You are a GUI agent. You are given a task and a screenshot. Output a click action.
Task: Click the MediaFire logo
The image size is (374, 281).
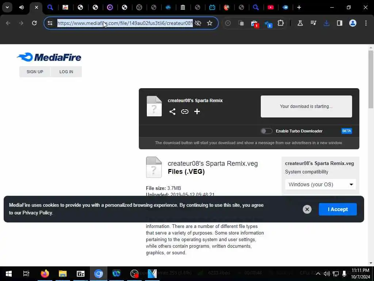(x=49, y=57)
